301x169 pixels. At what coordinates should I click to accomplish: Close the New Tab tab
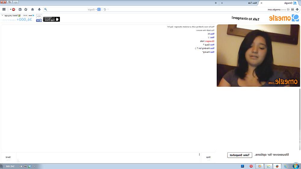(222, 3)
